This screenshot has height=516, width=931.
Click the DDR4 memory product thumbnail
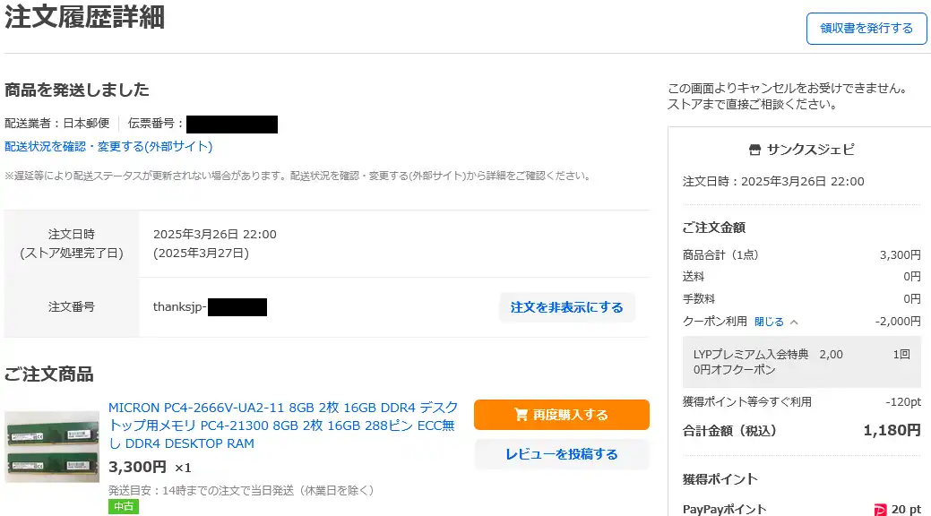52,446
